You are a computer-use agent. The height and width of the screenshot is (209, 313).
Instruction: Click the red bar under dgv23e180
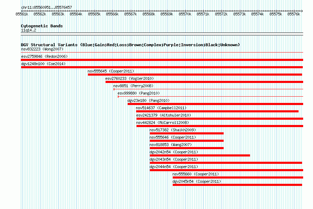215,104
